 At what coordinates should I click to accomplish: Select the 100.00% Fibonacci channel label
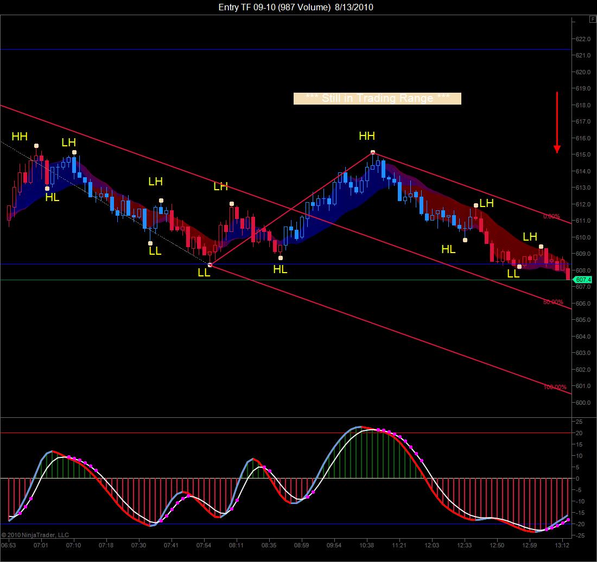pos(555,387)
